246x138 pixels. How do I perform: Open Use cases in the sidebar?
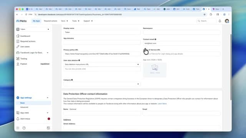click(x=25, y=47)
